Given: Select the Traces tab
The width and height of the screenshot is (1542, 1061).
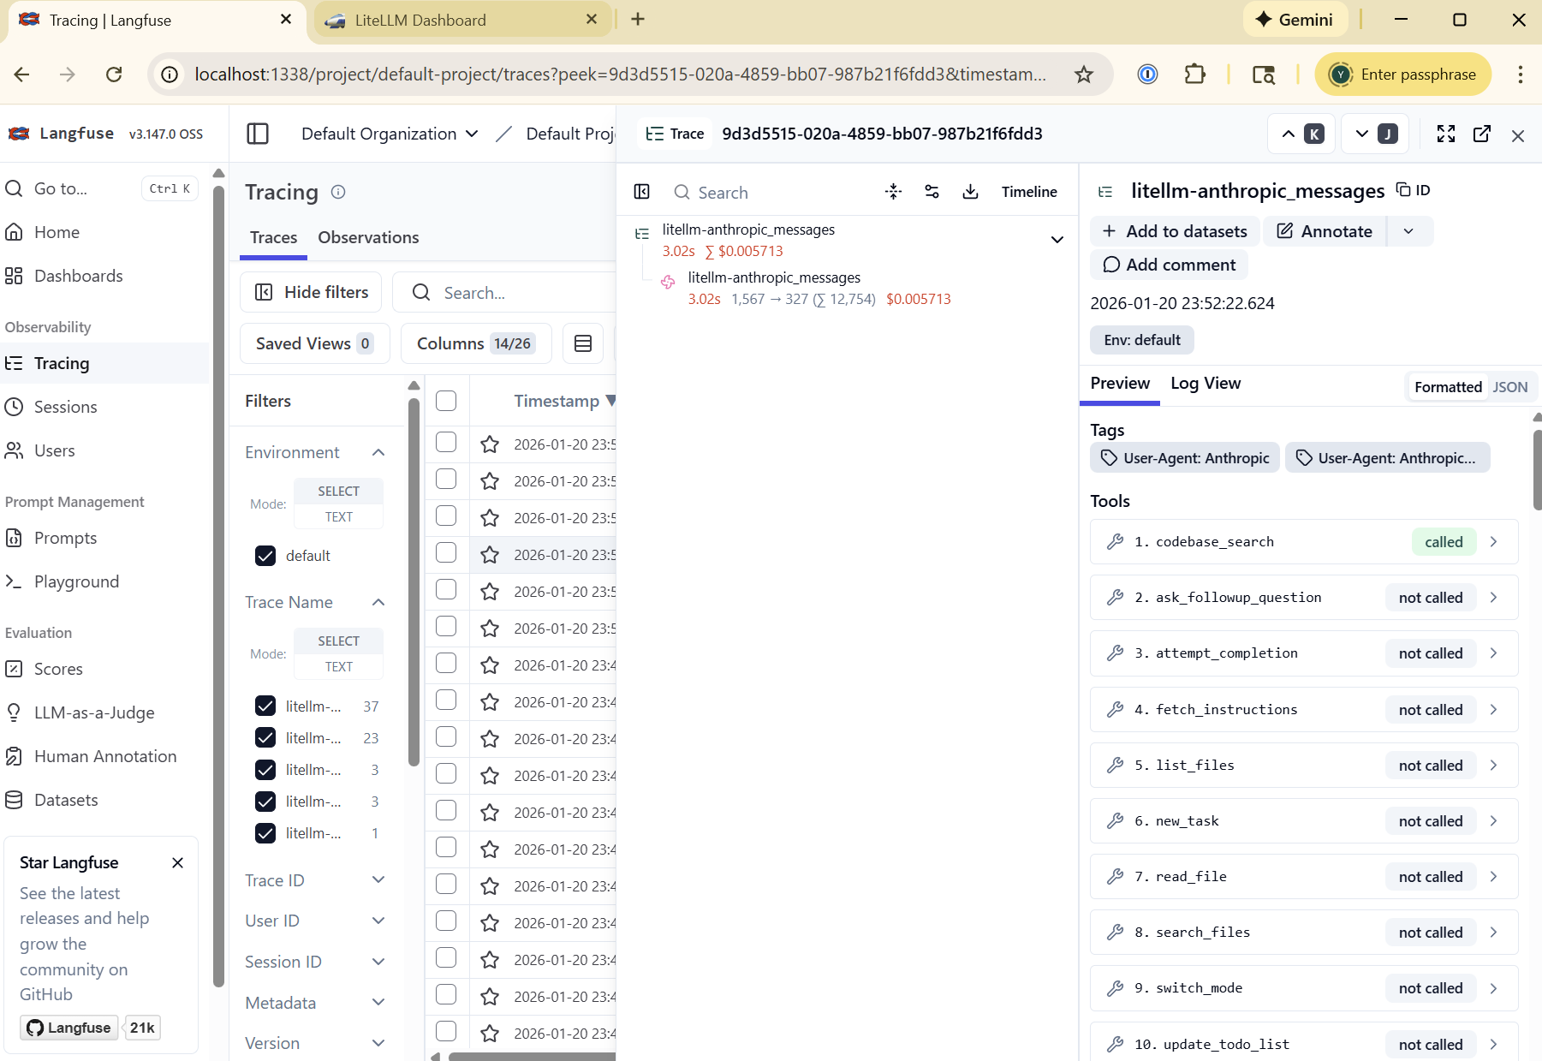Looking at the screenshot, I should coord(273,237).
